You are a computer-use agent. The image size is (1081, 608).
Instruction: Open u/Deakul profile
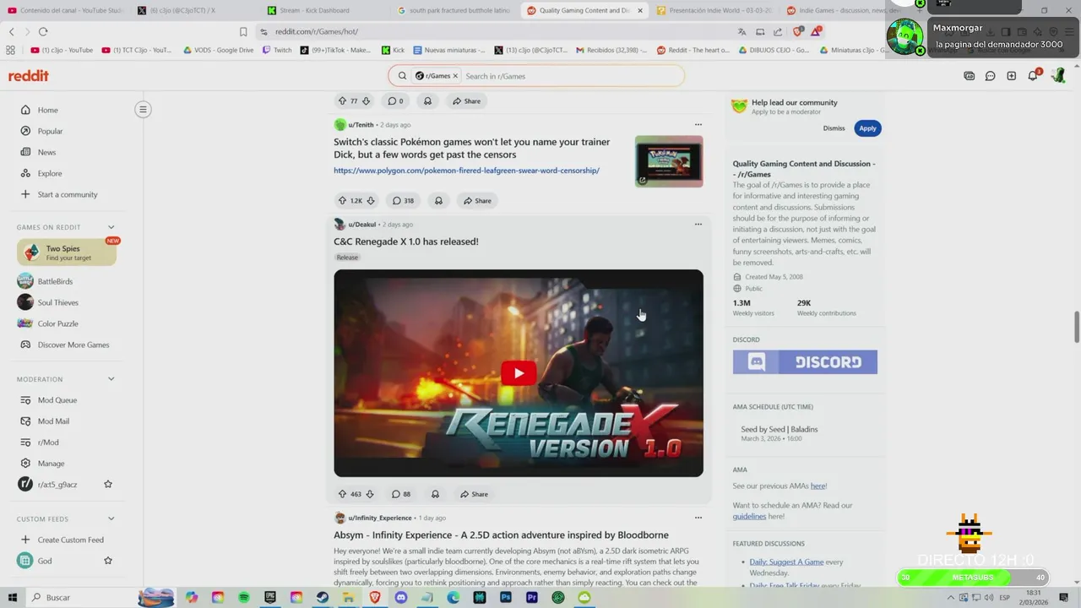click(x=361, y=225)
